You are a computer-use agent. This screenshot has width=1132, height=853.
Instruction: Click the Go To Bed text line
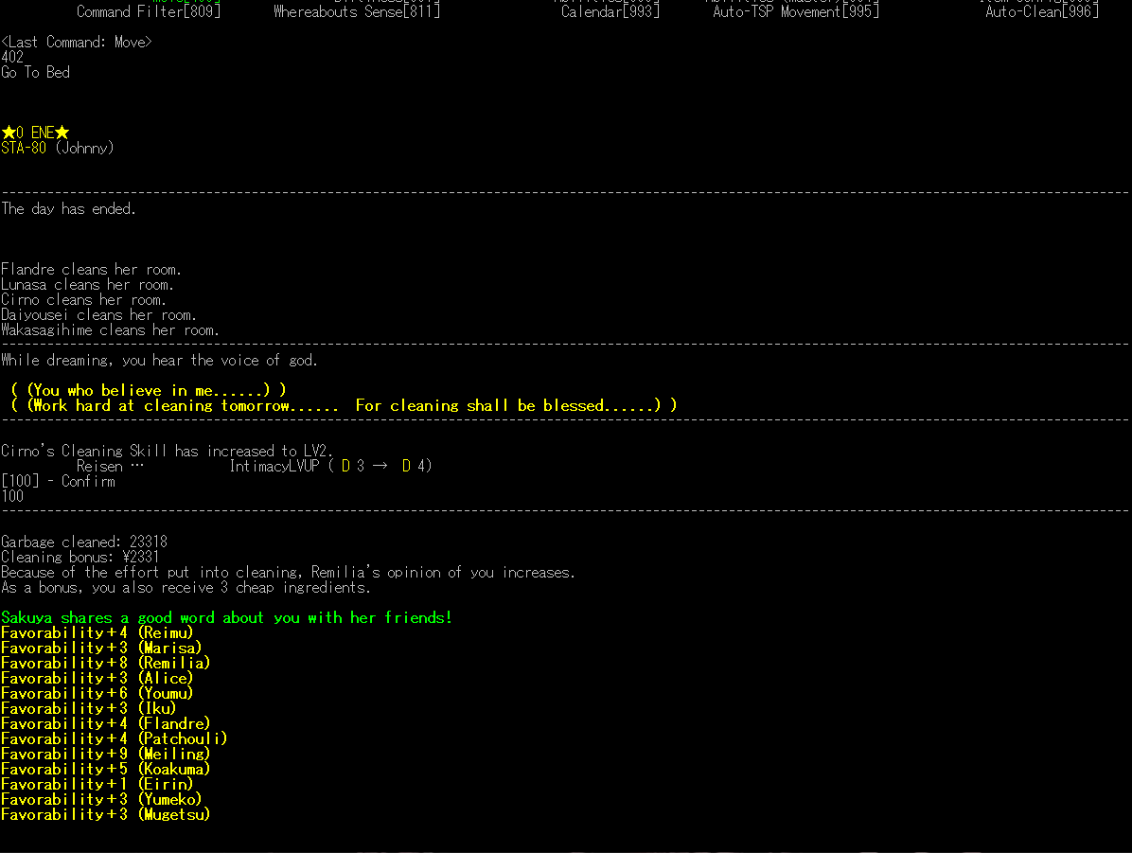(x=35, y=72)
